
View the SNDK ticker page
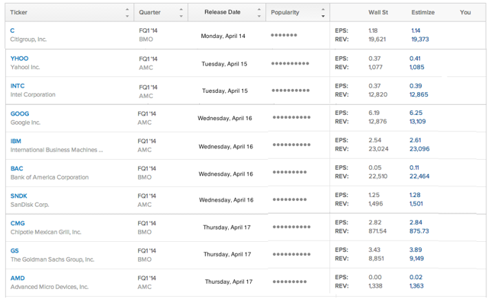point(18,196)
